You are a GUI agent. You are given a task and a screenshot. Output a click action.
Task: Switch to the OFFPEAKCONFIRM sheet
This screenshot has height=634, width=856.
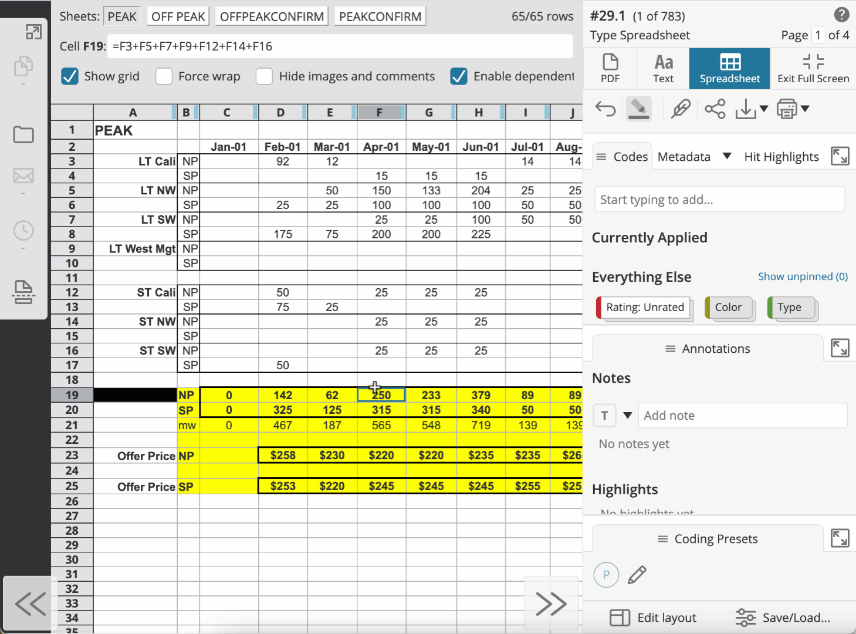[x=272, y=16]
